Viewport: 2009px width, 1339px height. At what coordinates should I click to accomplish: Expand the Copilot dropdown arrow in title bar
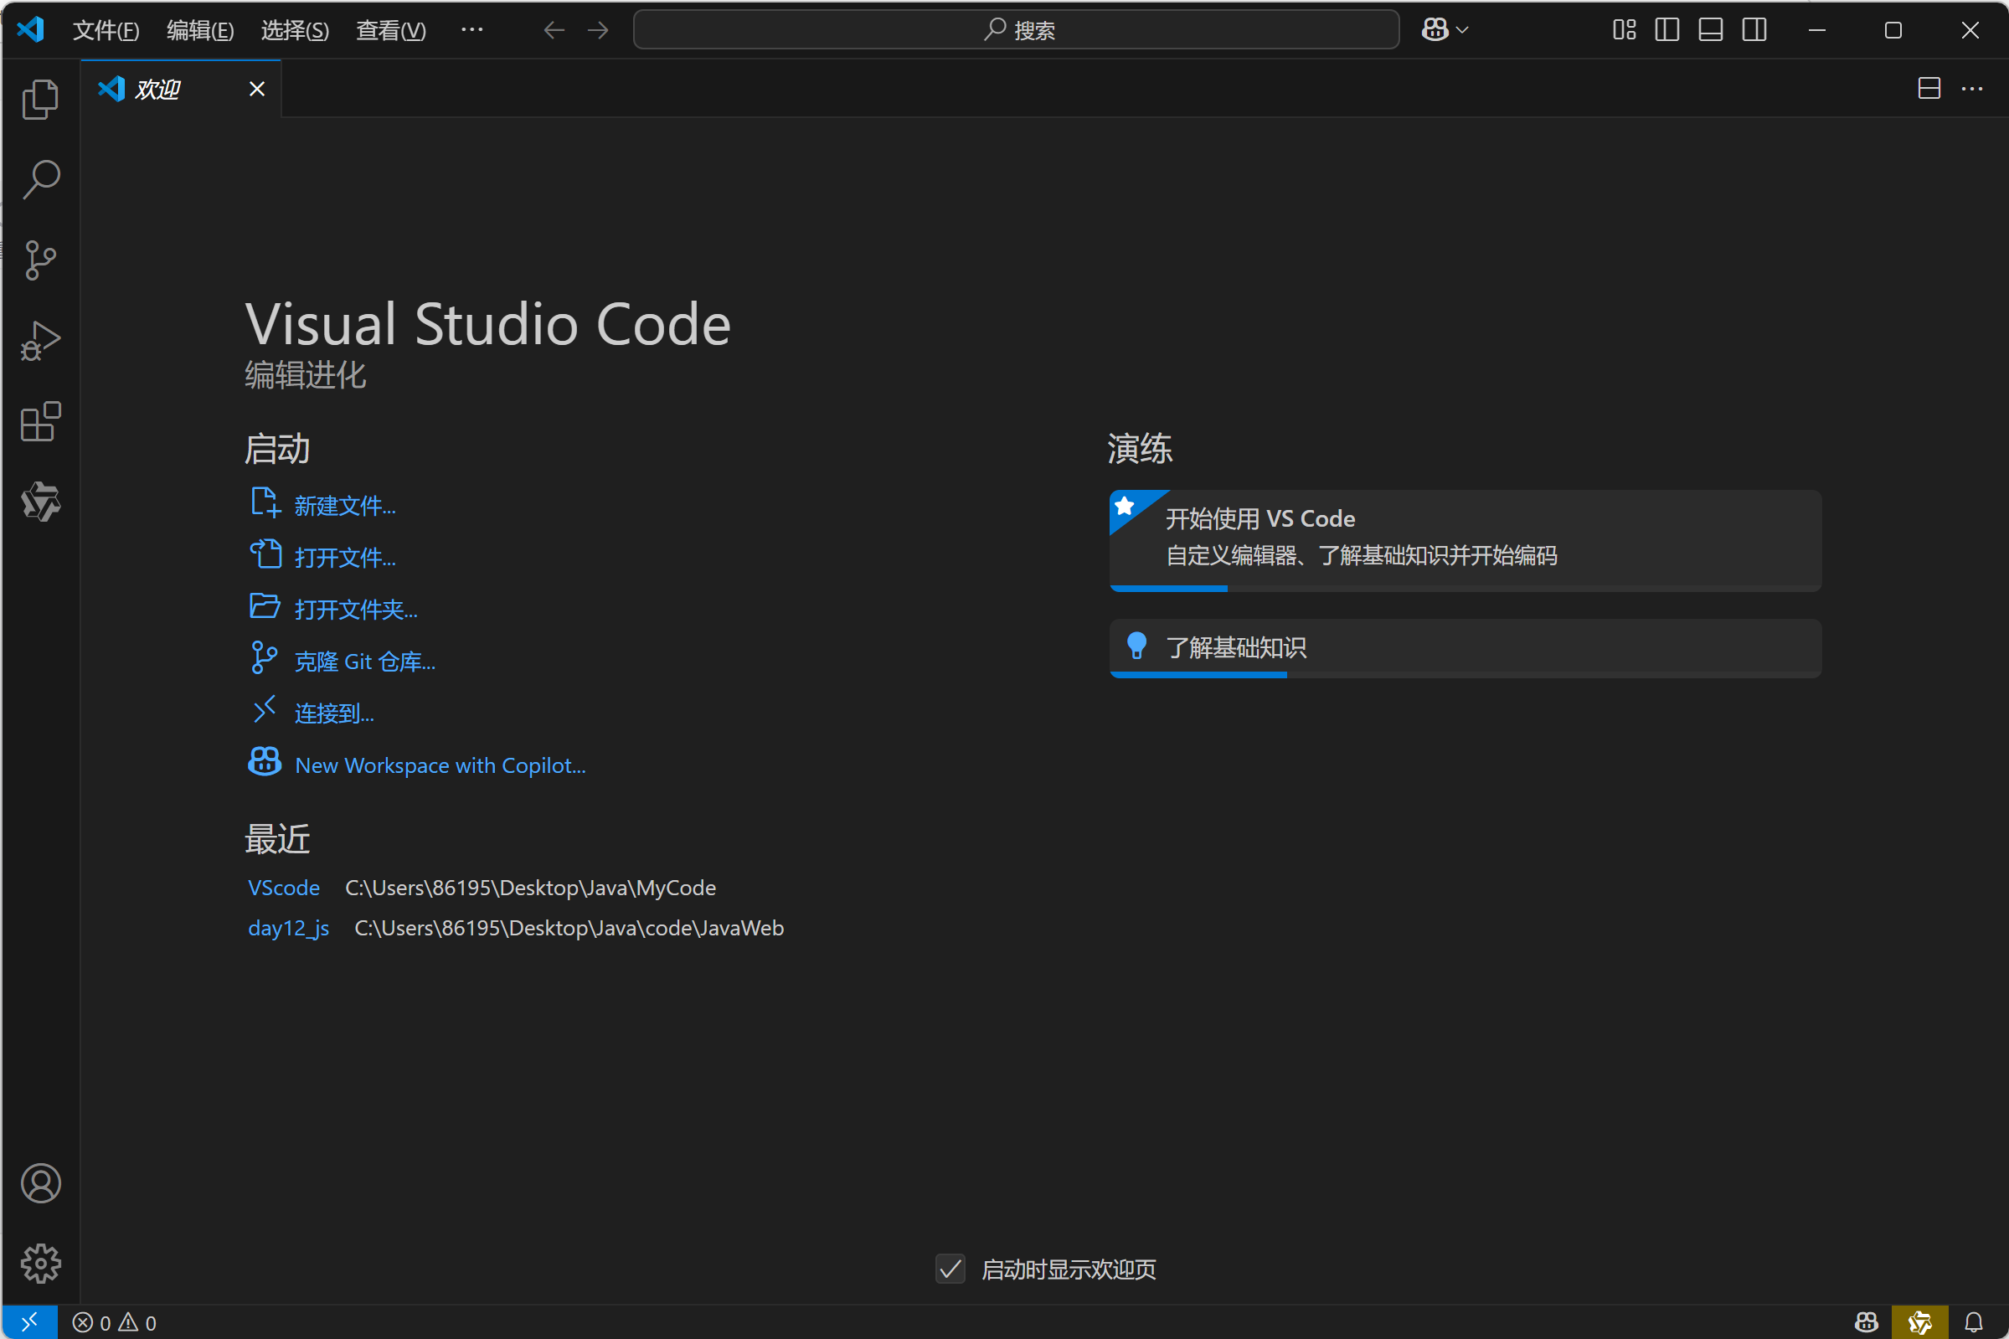(1462, 30)
